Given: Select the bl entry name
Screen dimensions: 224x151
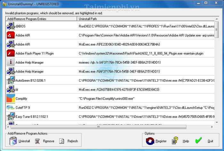Looking at the screenshot, I should (17, 89).
